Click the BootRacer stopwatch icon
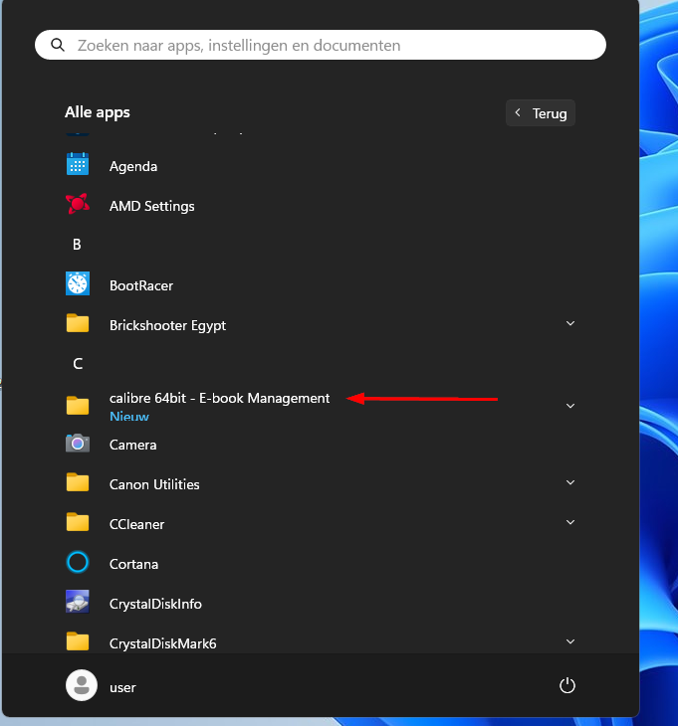678x726 pixels. click(78, 284)
